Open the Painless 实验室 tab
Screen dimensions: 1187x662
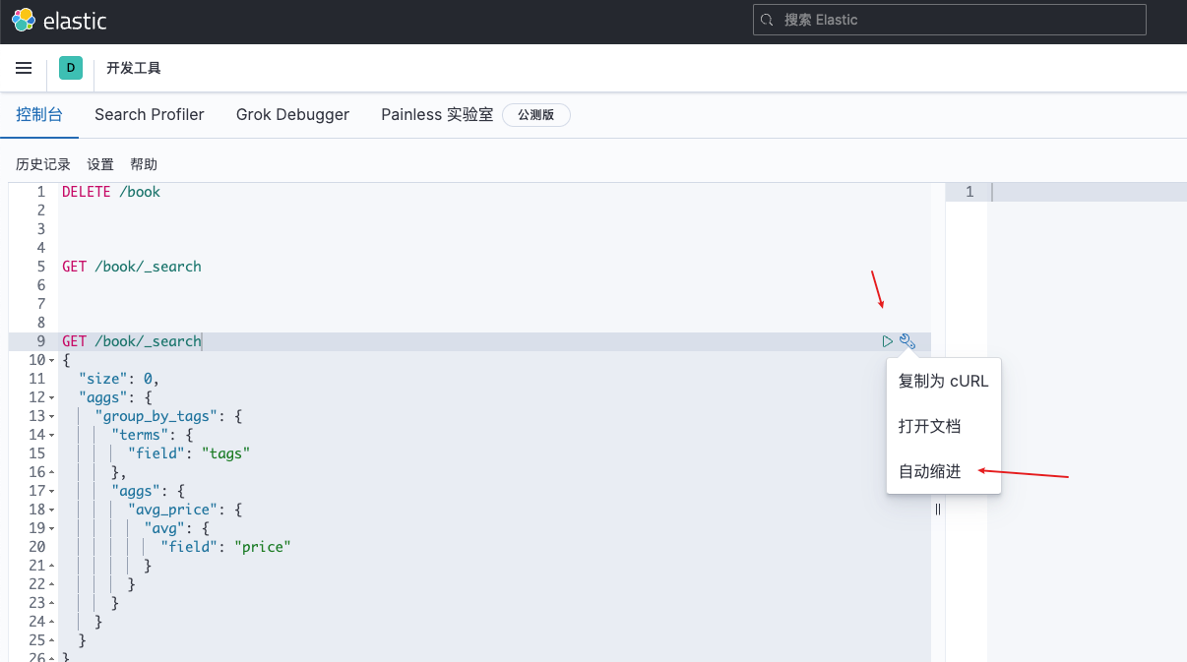pyautogui.click(x=437, y=115)
